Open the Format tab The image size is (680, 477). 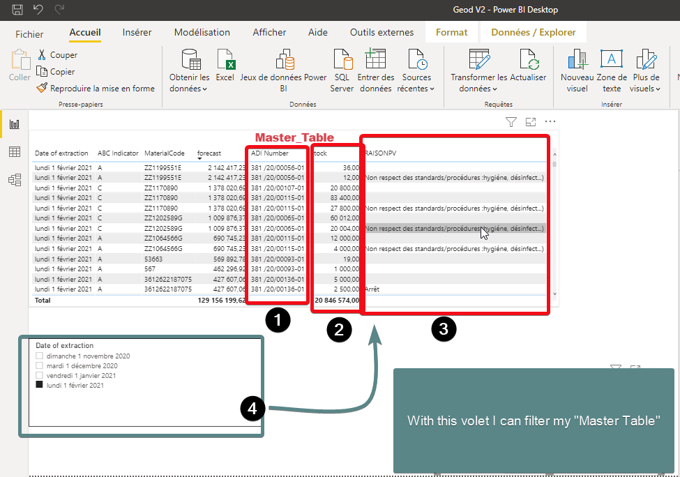point(451,33)
